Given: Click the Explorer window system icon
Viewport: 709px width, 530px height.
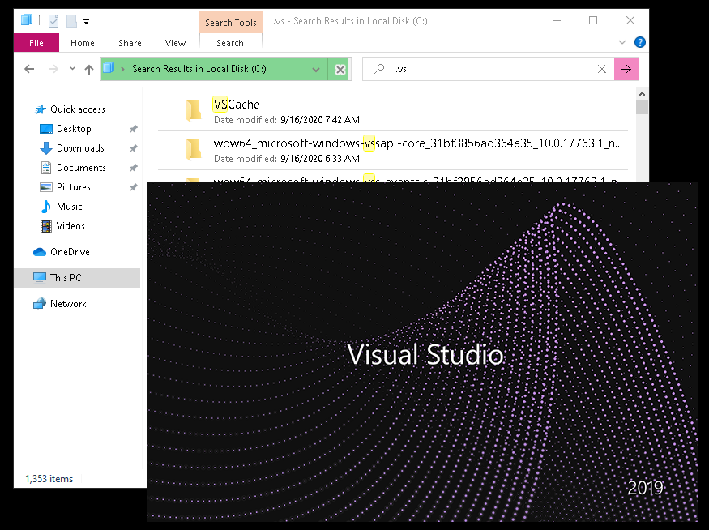Looking at the screenshot, I should click(27, 20).
